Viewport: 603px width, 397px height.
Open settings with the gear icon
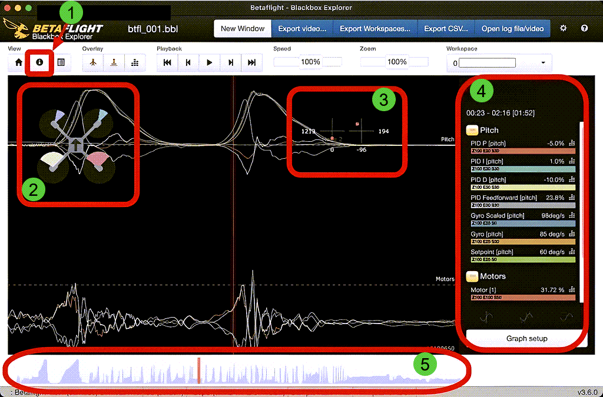point(564,28)
